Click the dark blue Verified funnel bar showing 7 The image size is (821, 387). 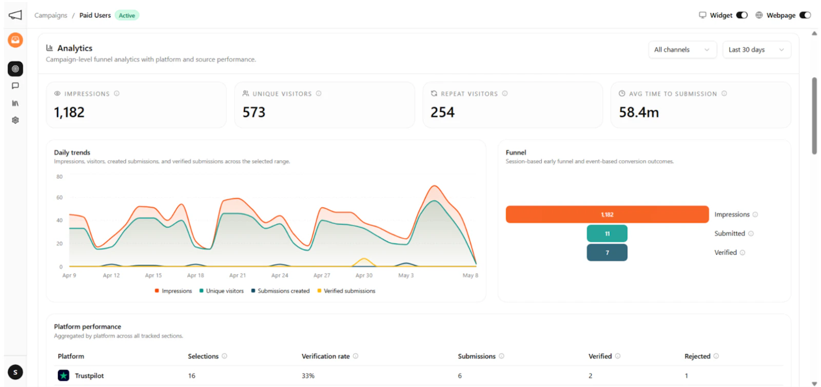pos(607,253)
